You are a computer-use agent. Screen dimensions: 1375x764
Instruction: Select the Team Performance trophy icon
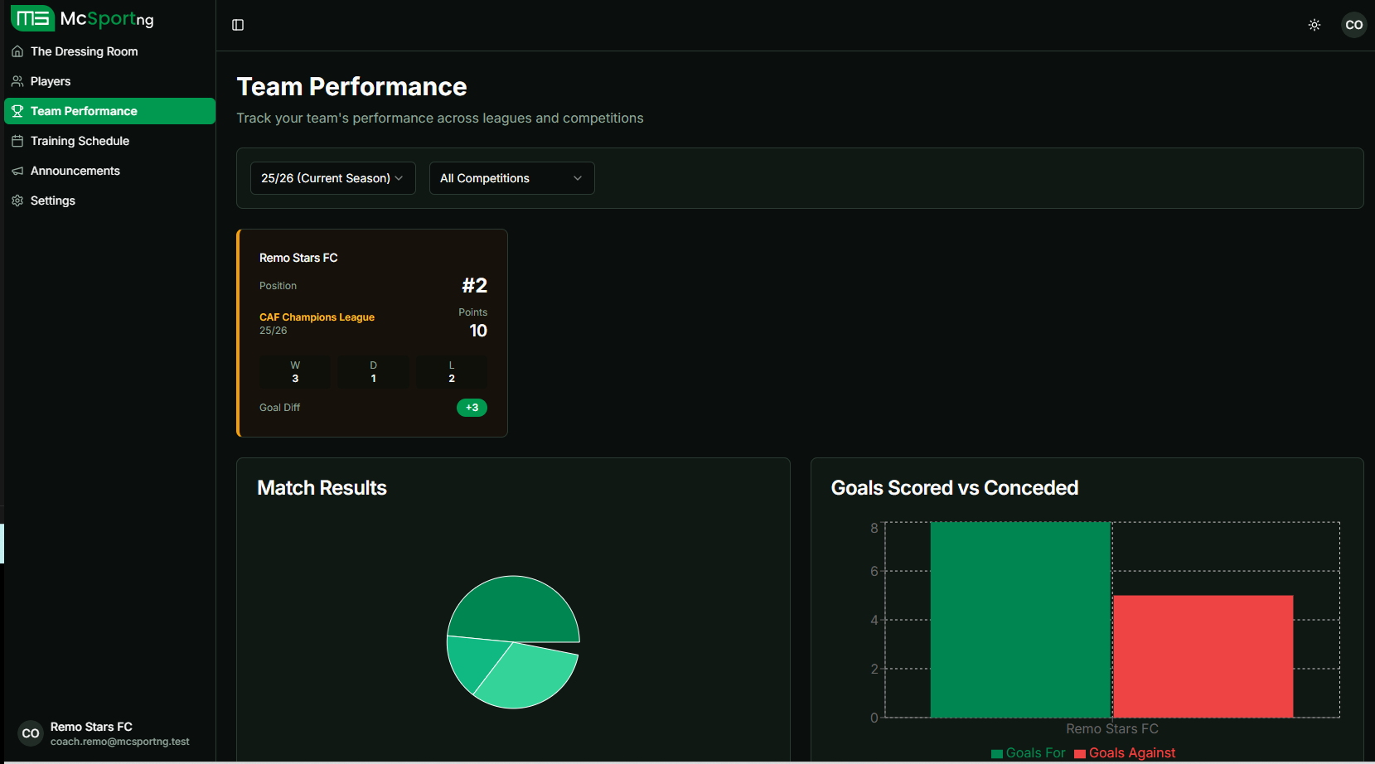tap(17, 110)
